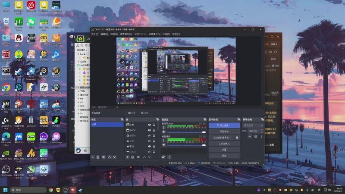Lock the Aion2 source
The image size is (345, 194).
point(154,130)
